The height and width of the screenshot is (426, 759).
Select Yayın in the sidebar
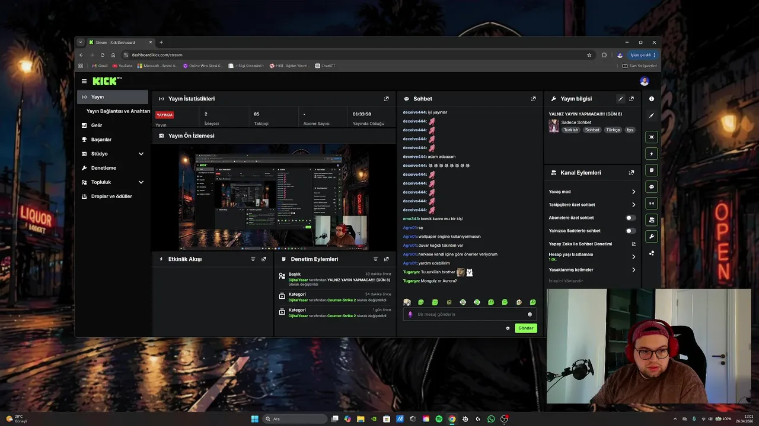113,97
